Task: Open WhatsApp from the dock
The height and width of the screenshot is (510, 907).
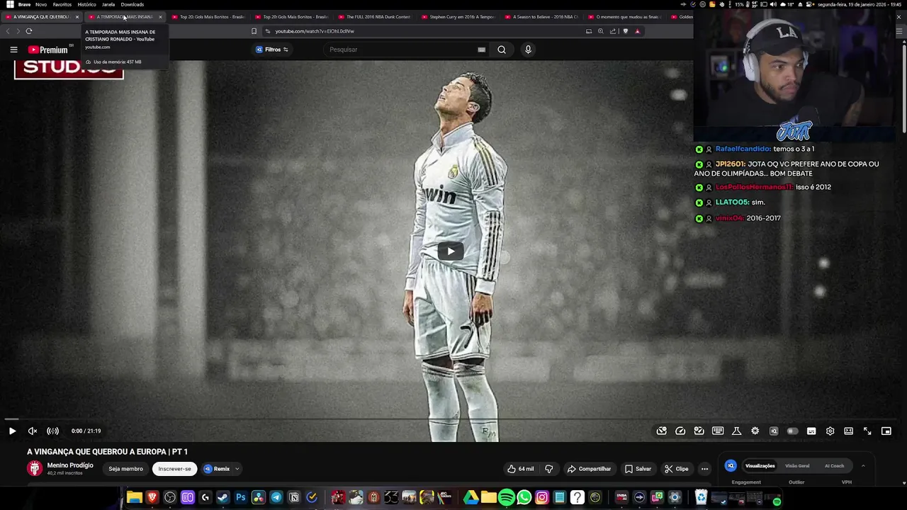Action: 524,498
